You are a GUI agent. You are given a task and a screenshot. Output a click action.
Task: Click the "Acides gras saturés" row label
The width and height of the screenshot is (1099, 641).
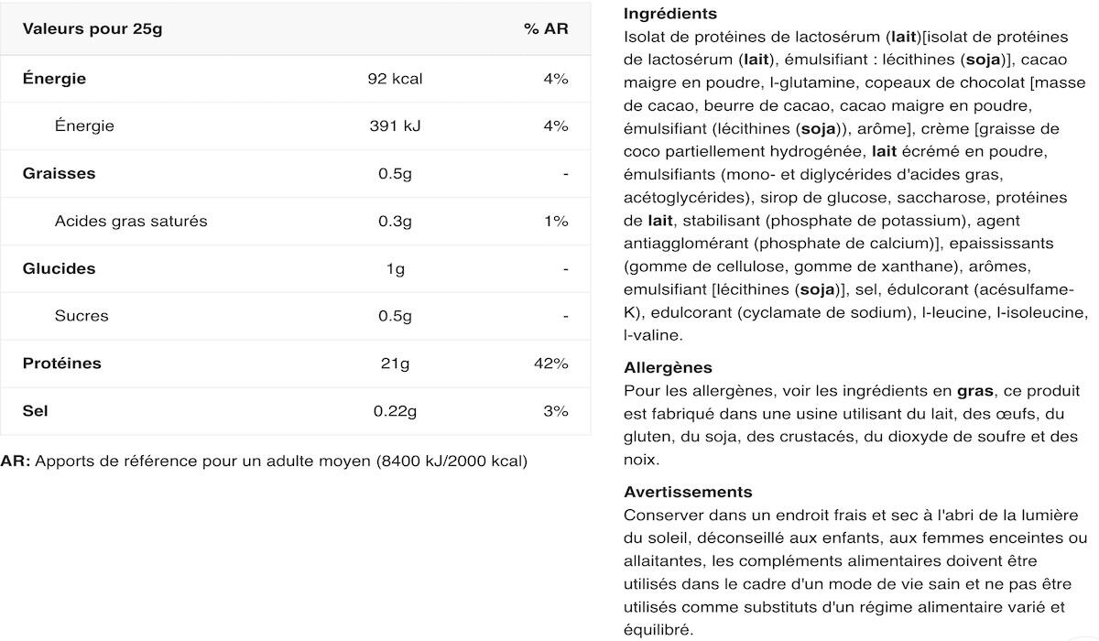131,221
